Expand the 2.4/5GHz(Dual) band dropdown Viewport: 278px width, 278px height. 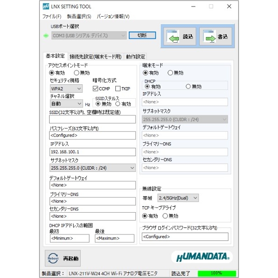coord(178,198)
